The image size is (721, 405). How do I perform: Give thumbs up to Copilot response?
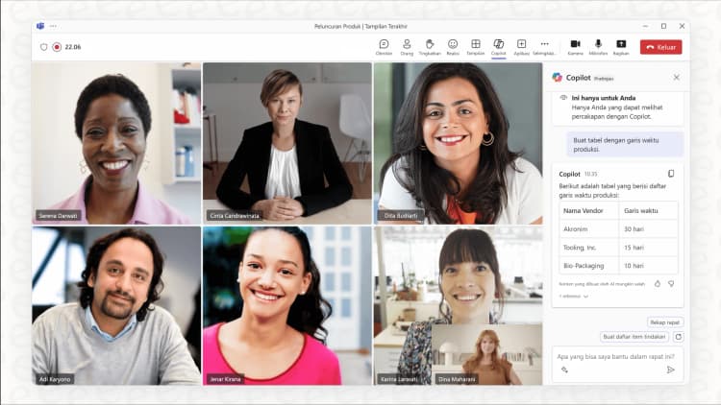point(658,284)
